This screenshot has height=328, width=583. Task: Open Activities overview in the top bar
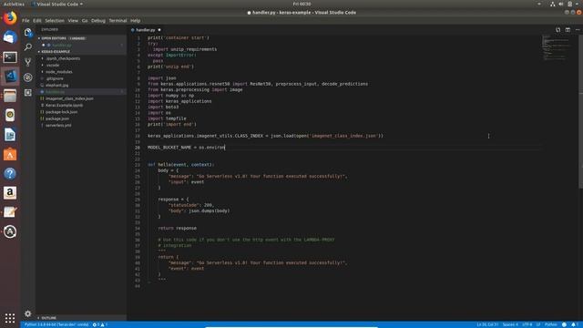pyautogui.click(x=14, y=4)
